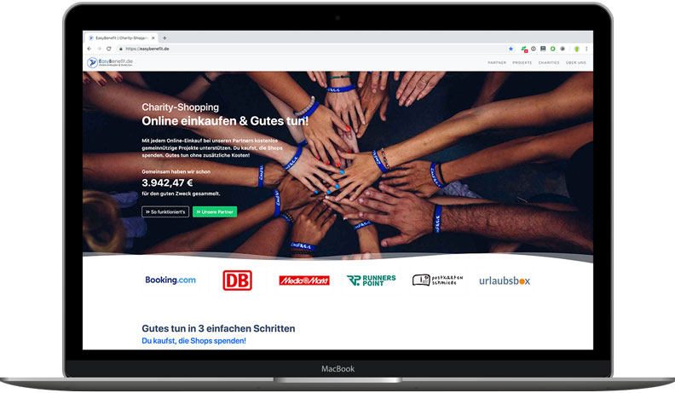Click the 'Du kaufst, die Shops spenden!' text

click(194, 341)
